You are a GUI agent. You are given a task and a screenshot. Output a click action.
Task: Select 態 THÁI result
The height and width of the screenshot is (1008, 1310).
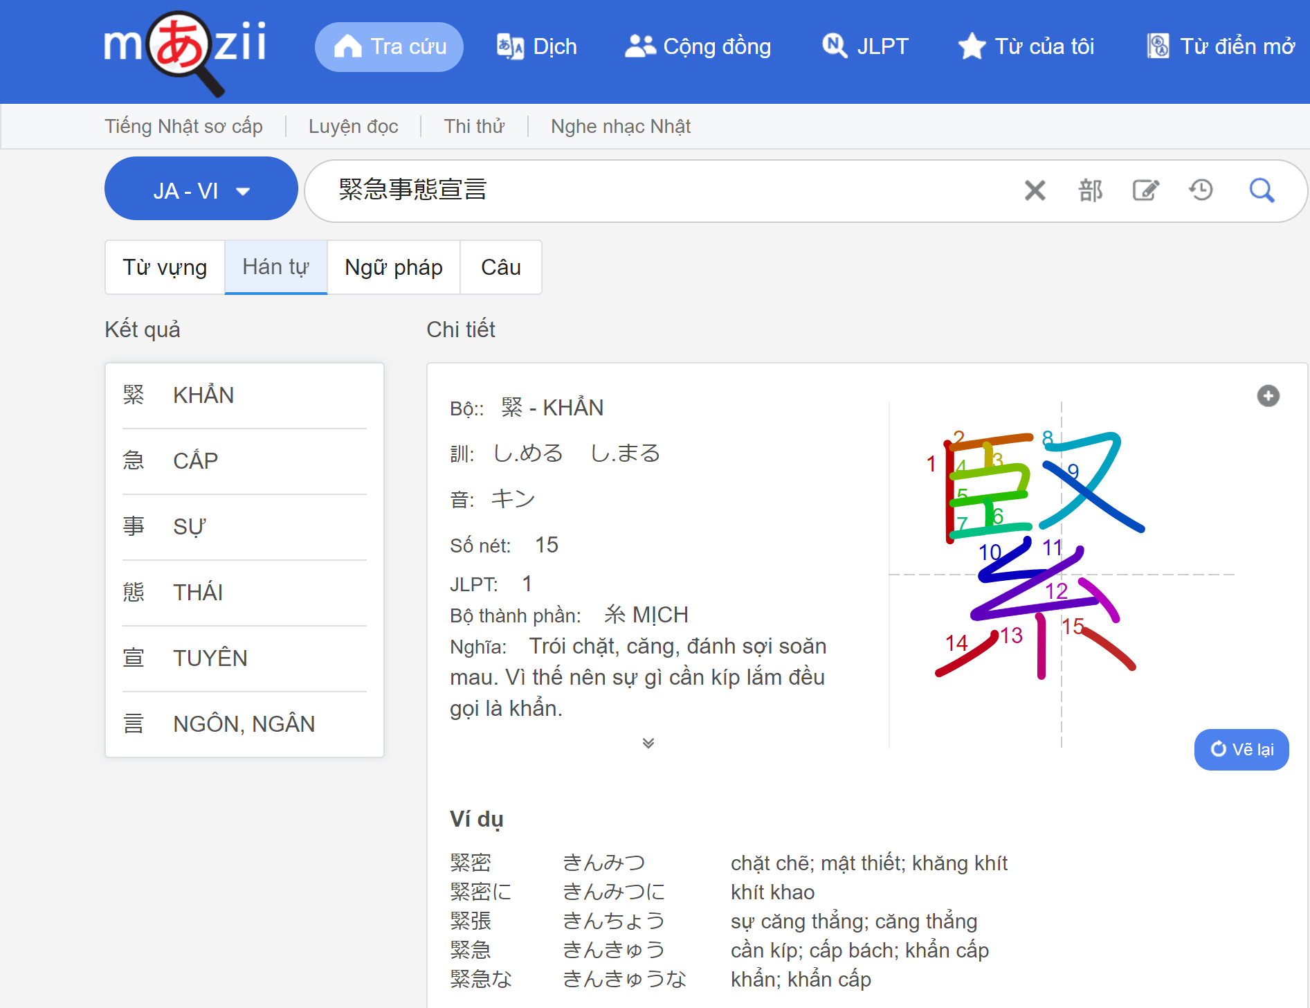pyautogui.click(x=244, y=593)
